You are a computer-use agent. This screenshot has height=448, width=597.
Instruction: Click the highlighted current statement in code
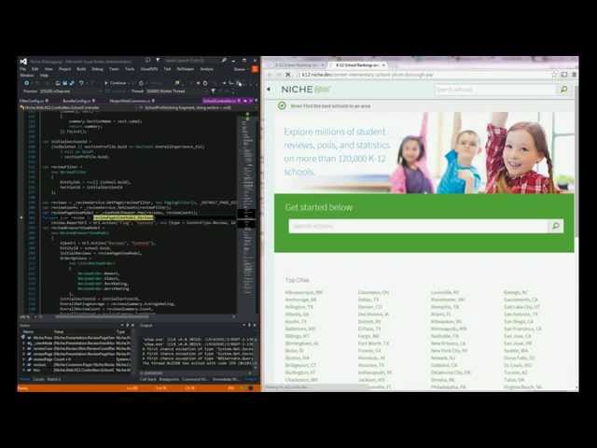pyautogui.click(x=123, y=217)
